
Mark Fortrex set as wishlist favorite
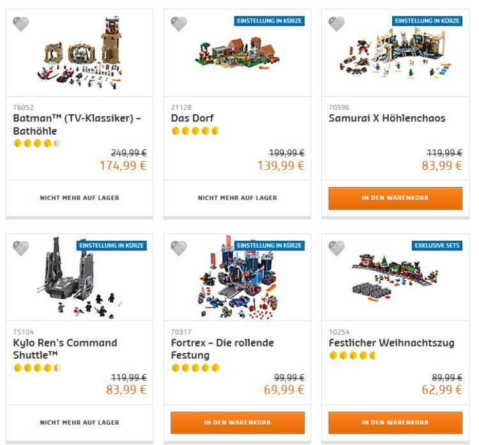[179, 248]
